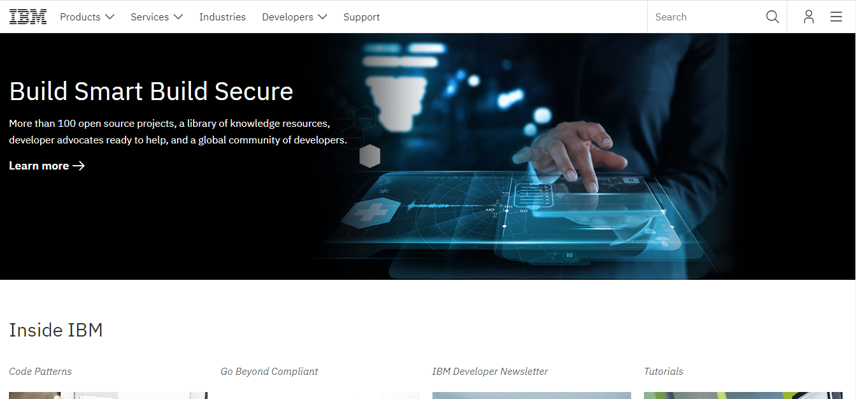The height and width of the screenshot is (399, 856).
Task: Click the IBM logo
Action: 28,17
